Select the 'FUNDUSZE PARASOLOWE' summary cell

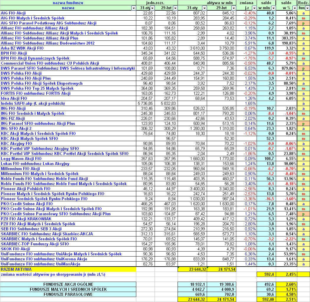tap(68, 294)
